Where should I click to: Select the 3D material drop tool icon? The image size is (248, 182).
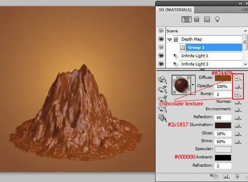pos(162,118)
